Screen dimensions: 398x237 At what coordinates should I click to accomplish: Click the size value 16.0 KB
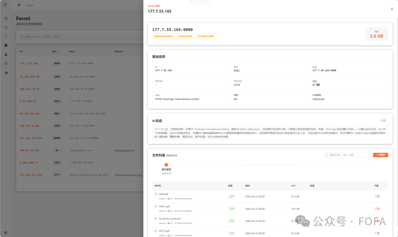[x=295, y=209]
